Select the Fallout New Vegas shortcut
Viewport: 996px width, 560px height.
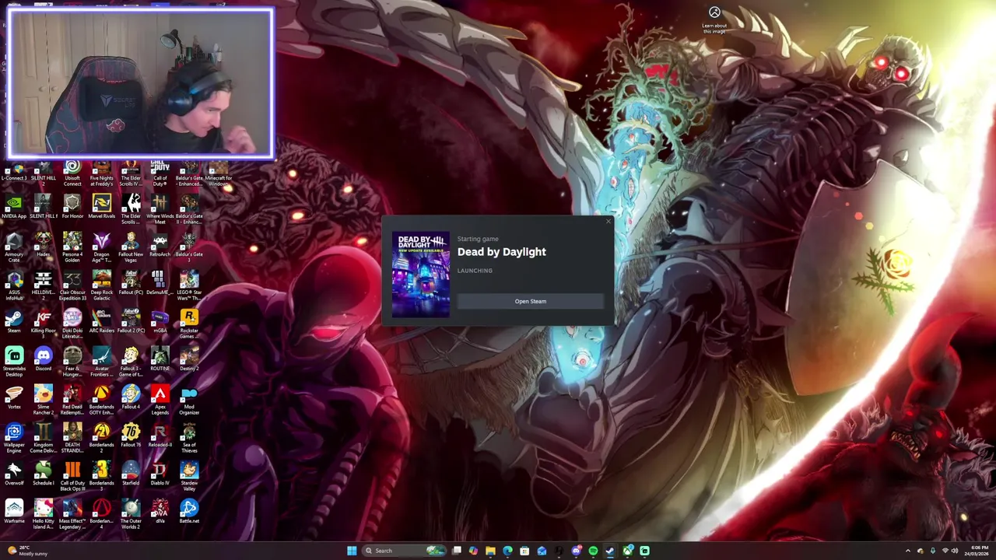[131, 248]
